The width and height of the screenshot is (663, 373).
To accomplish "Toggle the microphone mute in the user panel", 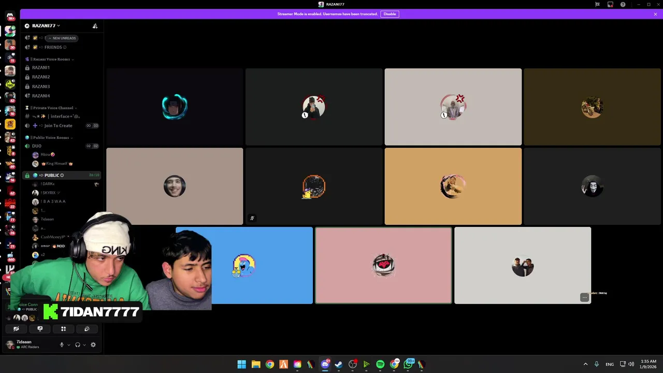I will (62, 345).
